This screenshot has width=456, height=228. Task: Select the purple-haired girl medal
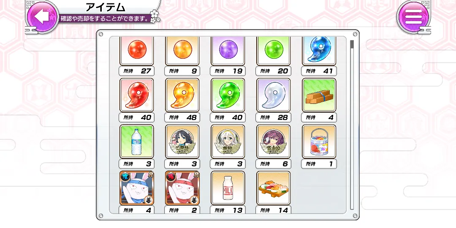pyautogui.click(x=273, y=141)
